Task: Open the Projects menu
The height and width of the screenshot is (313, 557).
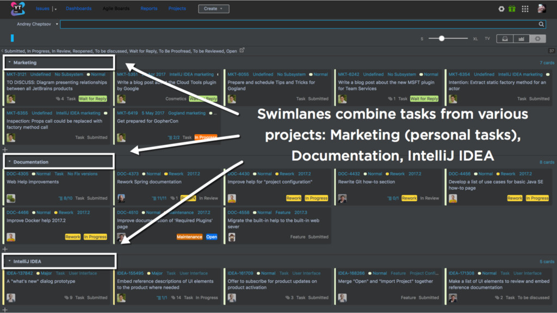Action: coord(177,9)
